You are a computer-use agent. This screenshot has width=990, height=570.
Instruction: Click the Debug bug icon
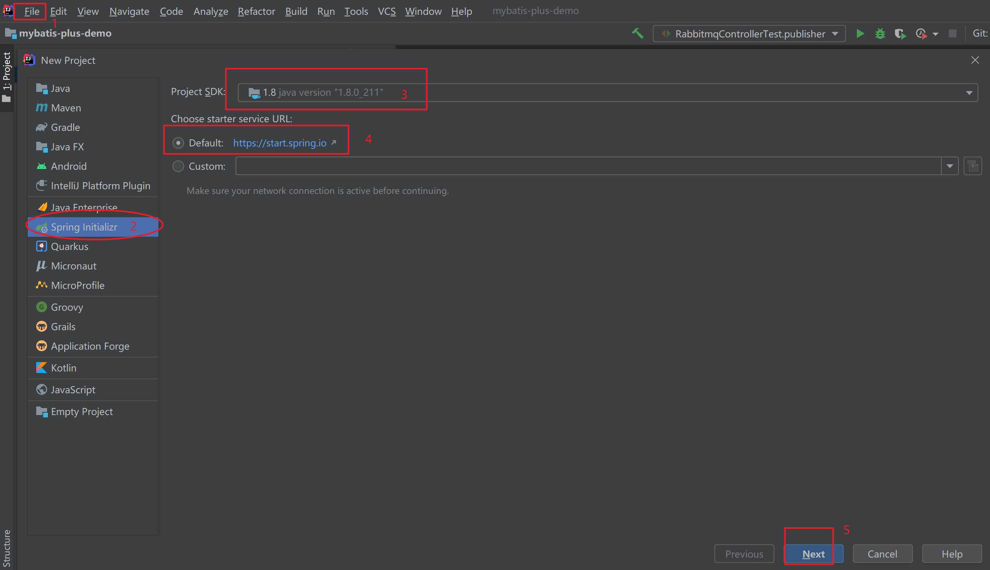click(880, 33)
